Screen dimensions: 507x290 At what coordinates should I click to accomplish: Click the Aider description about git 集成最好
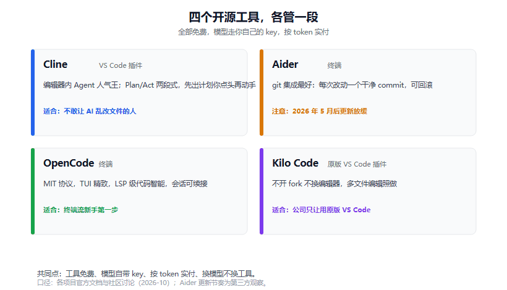[352, 85]
